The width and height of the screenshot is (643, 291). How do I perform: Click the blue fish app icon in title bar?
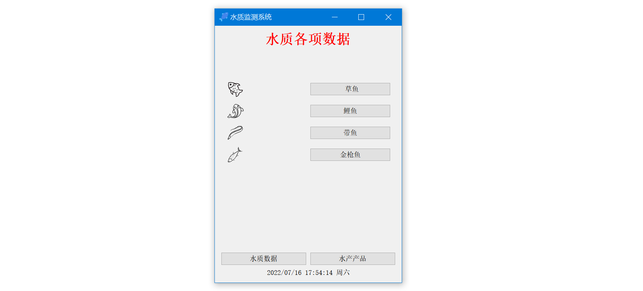pyautogui.click(x=224, y=17)
